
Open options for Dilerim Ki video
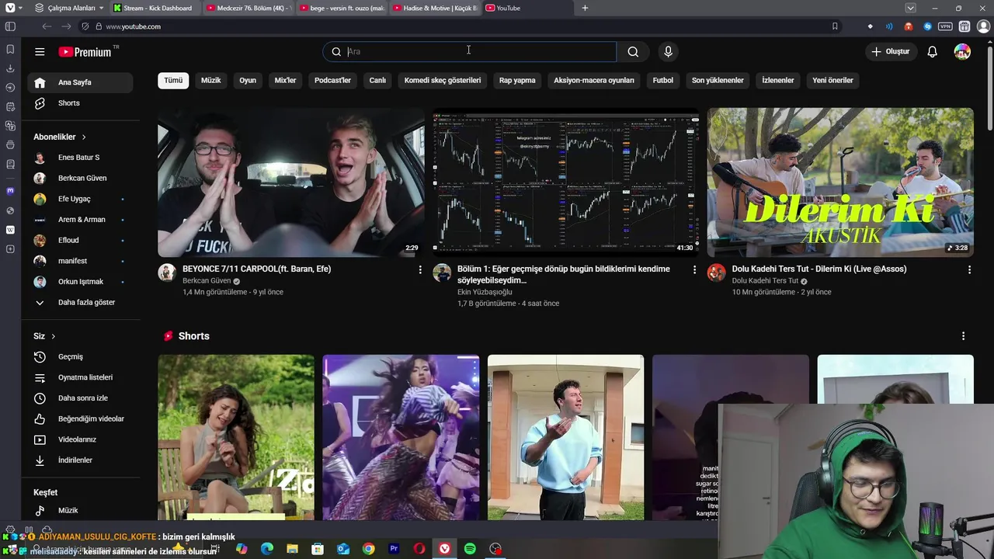point(969,269)
